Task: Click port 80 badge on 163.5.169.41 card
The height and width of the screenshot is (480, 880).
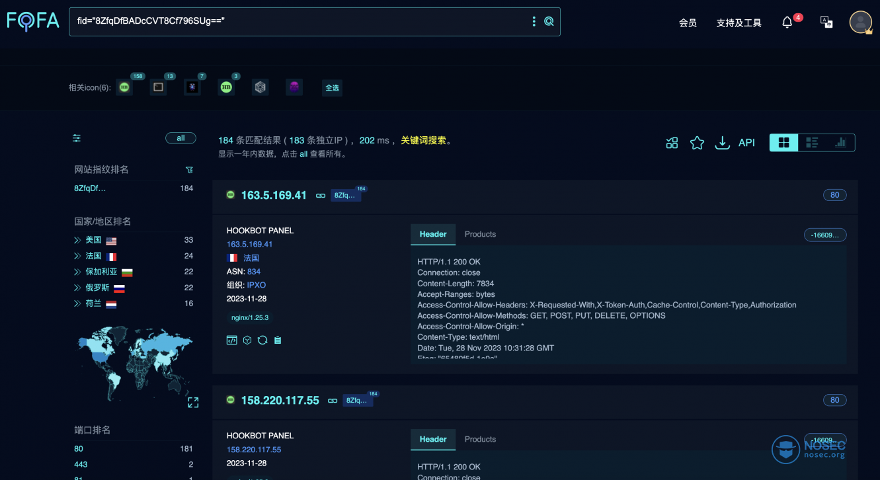Action: click(x=835, y=195)
